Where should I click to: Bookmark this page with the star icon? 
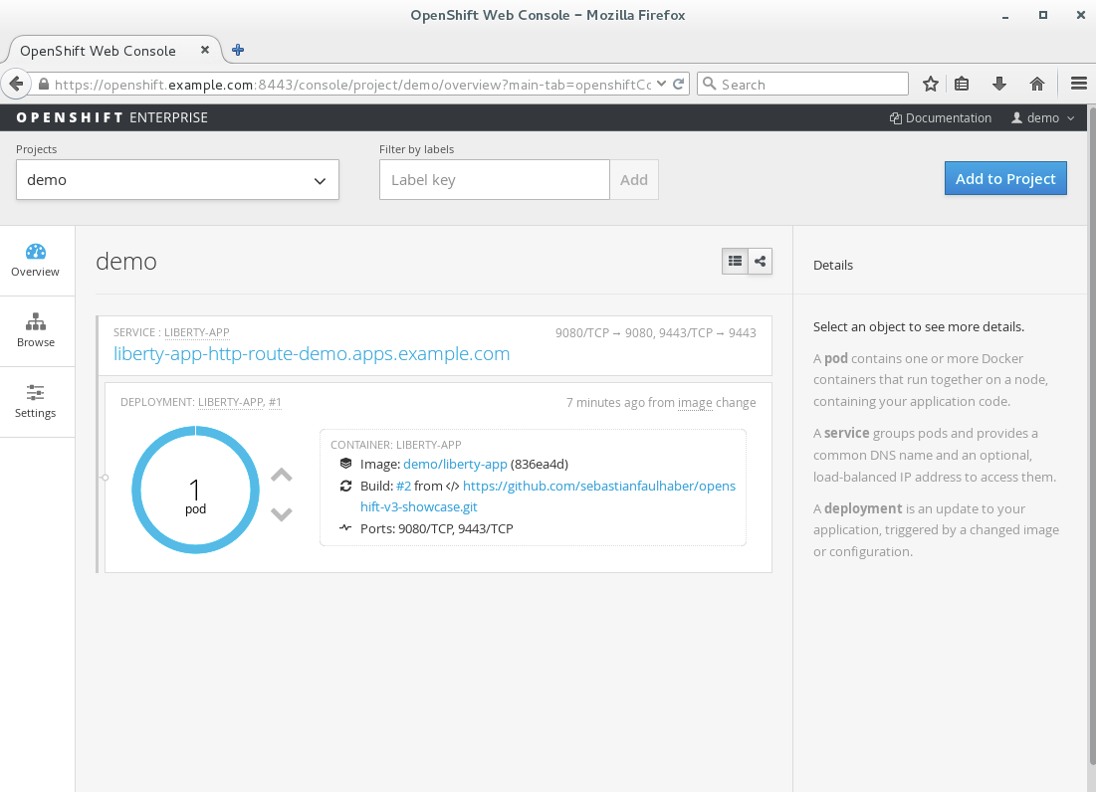click(x=931, y=84)
